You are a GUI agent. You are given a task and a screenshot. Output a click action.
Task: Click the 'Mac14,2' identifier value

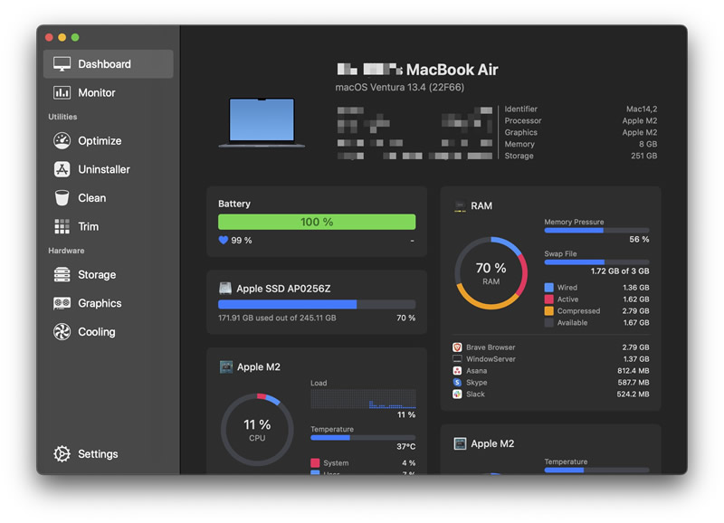coord(642,109)
